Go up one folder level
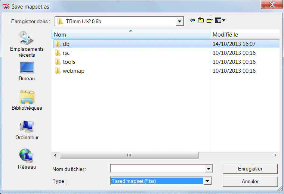The height and width of the screenshot is (194, 284). pyautogui.click(x=201, y=21)
